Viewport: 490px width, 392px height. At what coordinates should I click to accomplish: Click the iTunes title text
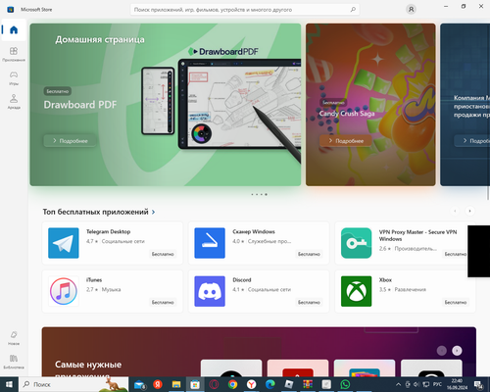94,280
